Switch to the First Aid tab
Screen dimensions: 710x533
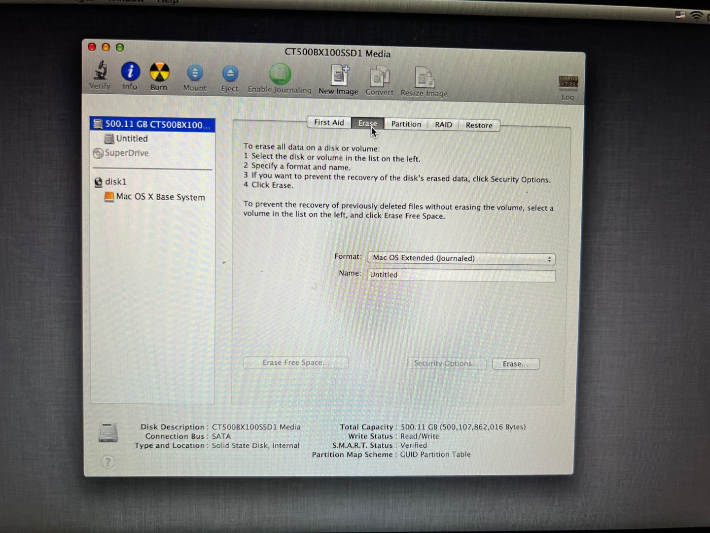pyautogui.click(x=329, y=122)
